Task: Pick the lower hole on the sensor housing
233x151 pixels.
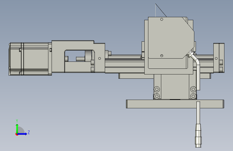Action: pyautogui.click(x=162, y=56)
